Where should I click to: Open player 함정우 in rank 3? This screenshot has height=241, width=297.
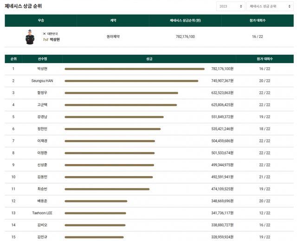pyautogui.click(x=42, y=93)
